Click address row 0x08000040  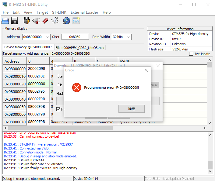pos(15,99)
